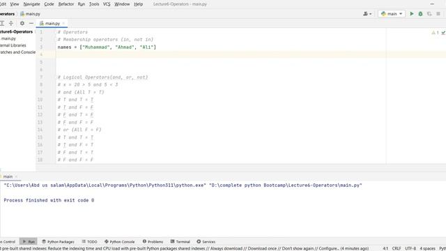446x251 pixels.
Task: Click the 4:1 cursor position indicator
Action: (385, 248)
